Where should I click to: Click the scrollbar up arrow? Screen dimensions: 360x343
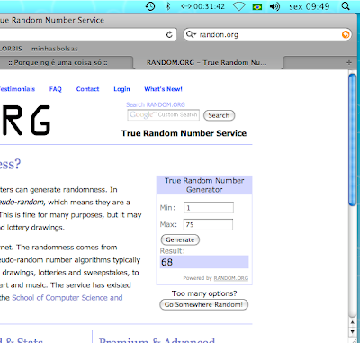(353, 322)
